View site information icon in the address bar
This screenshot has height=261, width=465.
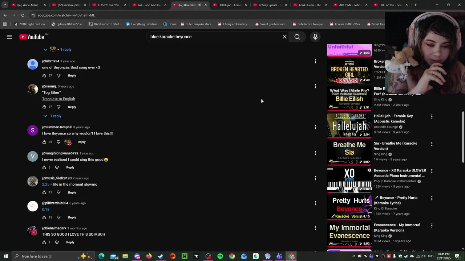click(x=33, y=15)
